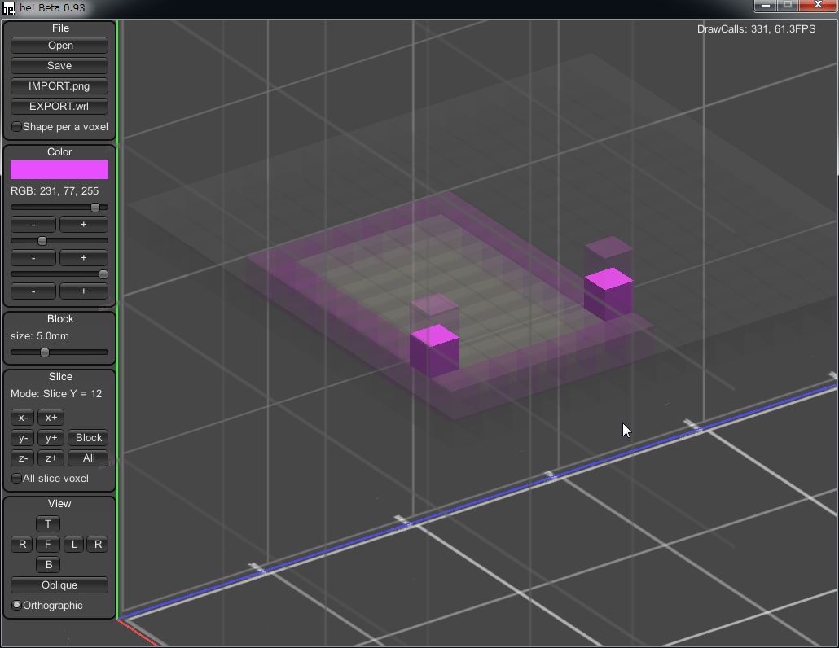The height and width of the screenshot is (648, 839).
Task: Switch to top view with T button
Action: (48, 524)
